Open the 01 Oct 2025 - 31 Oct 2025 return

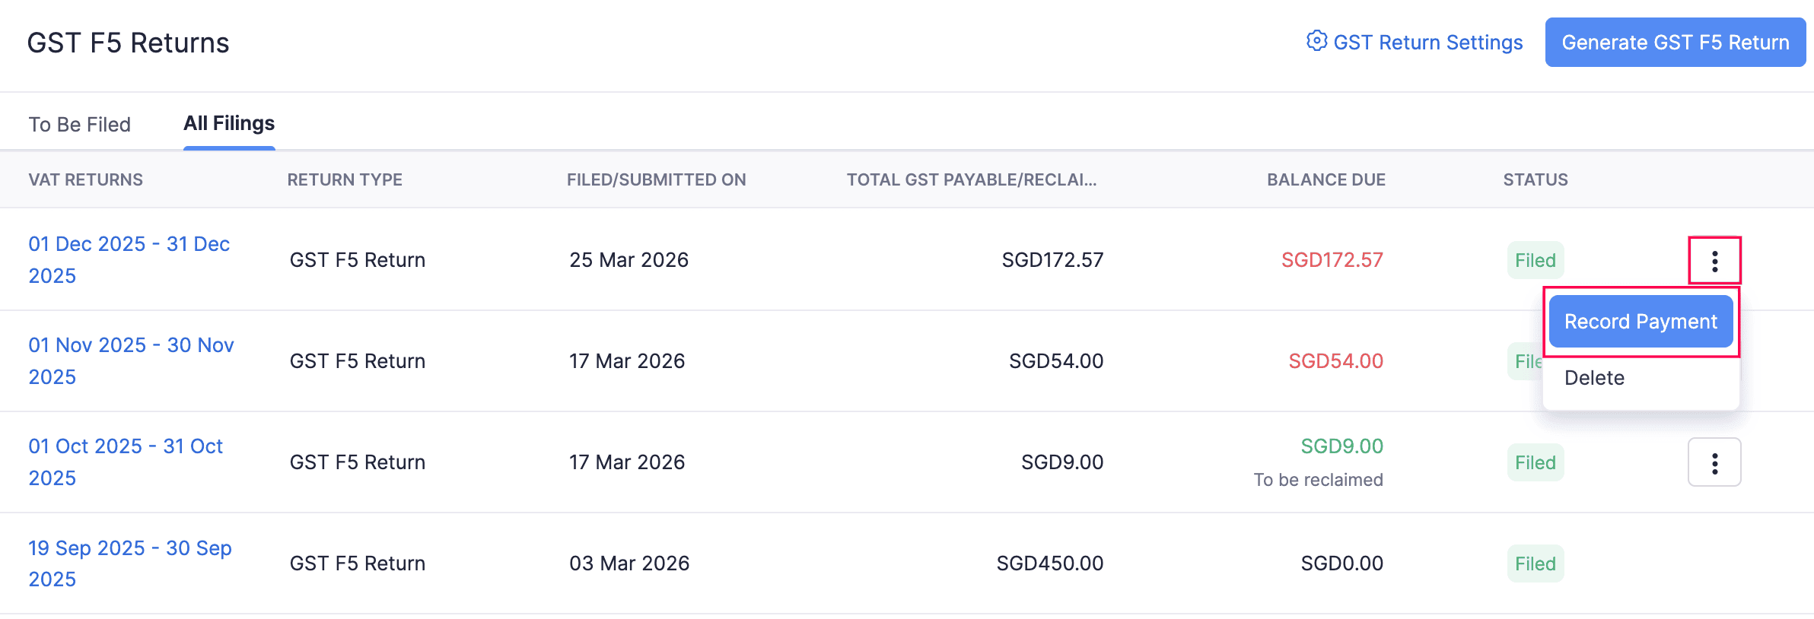(x=125, y=462)
